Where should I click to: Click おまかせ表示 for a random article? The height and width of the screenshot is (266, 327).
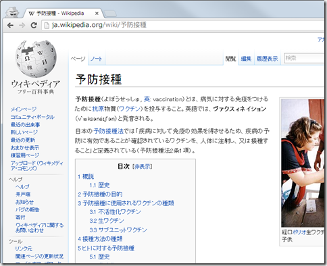click(x=25, y=148)
